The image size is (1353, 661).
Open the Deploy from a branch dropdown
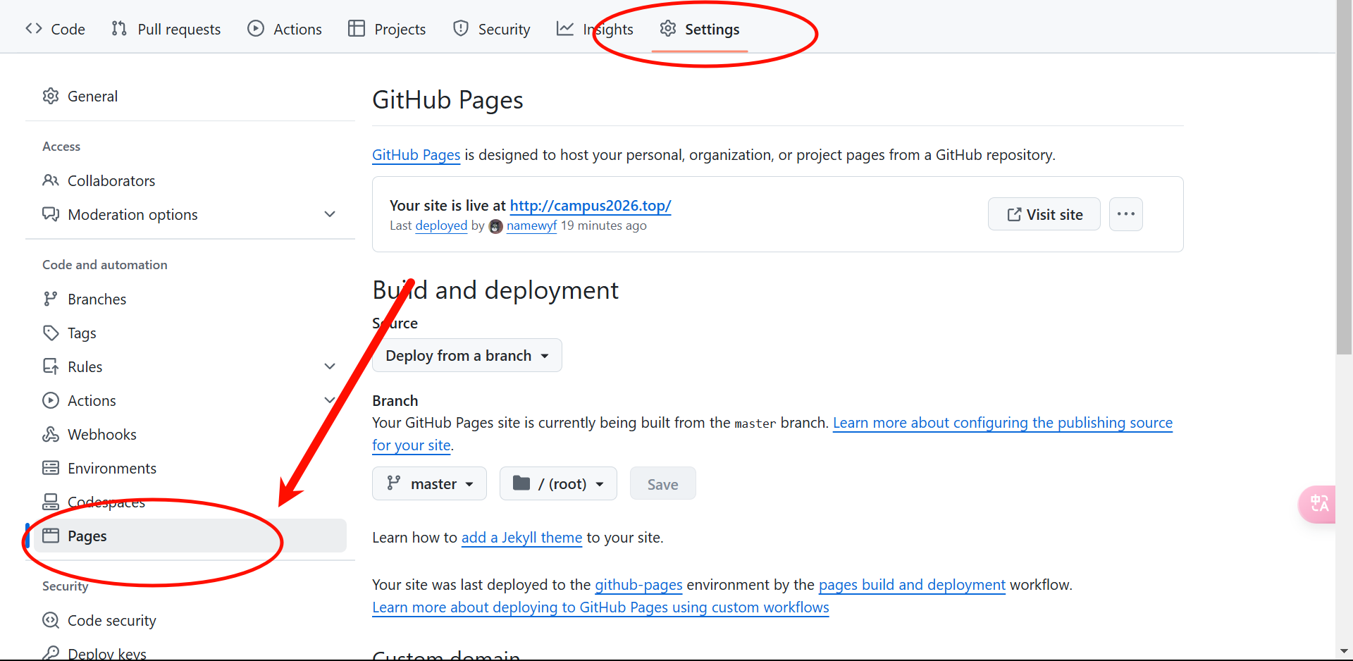pos(467,356)
